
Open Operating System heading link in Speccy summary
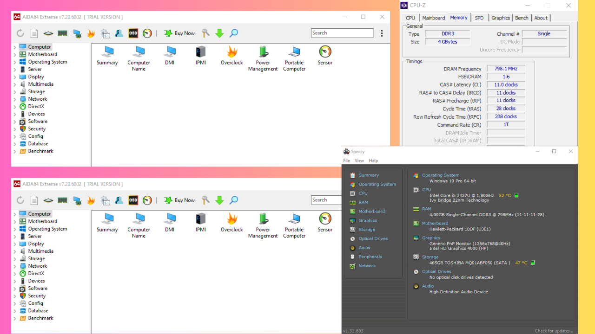coord(441,175)
